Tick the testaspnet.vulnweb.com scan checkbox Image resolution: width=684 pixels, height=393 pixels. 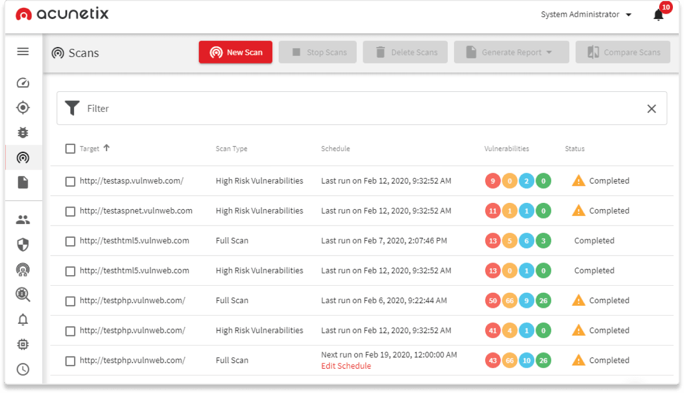tap(70, 211)
